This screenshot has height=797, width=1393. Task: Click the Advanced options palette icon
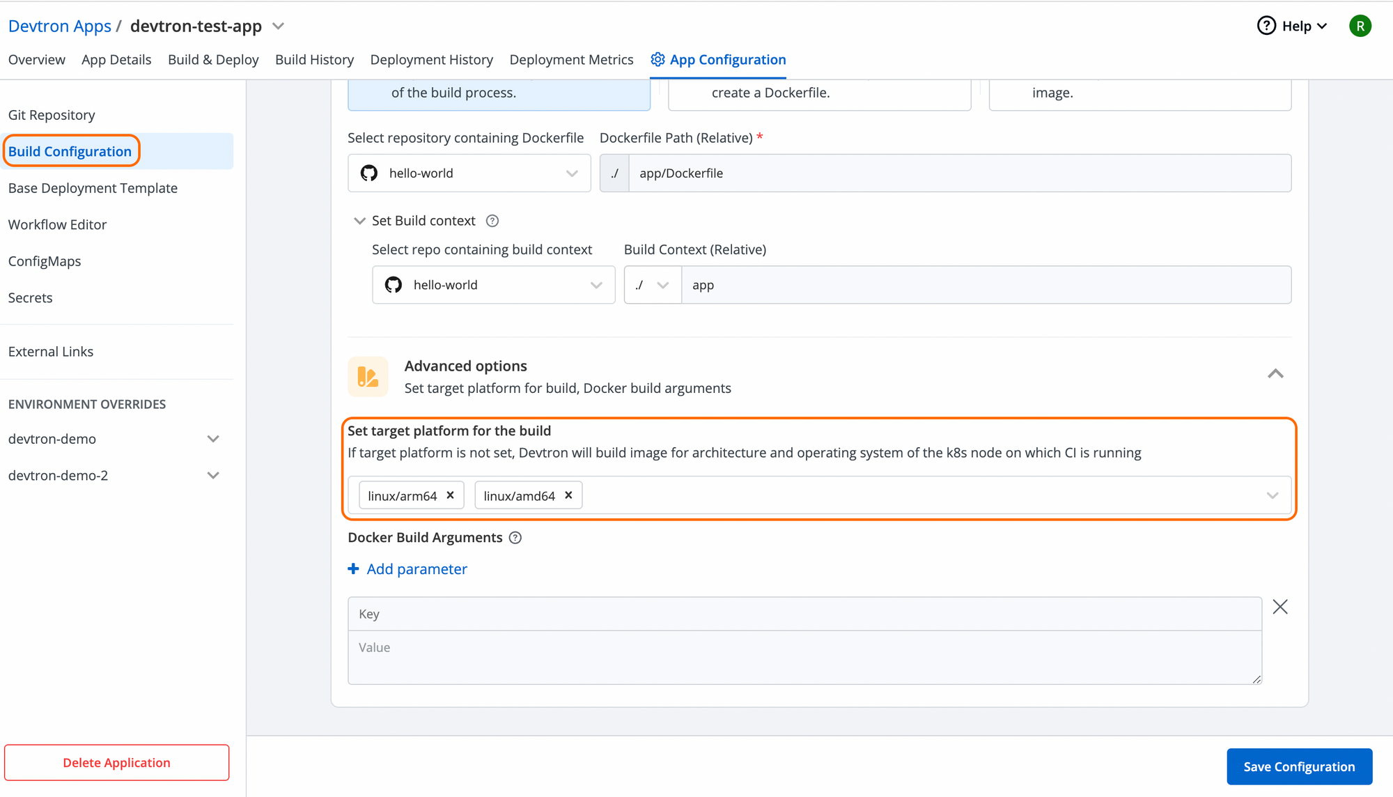[x=368, y=375]
